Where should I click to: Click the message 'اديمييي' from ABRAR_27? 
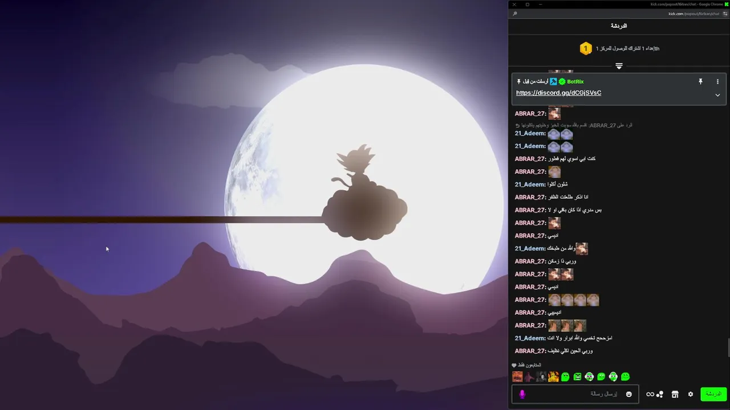[554, 313]
